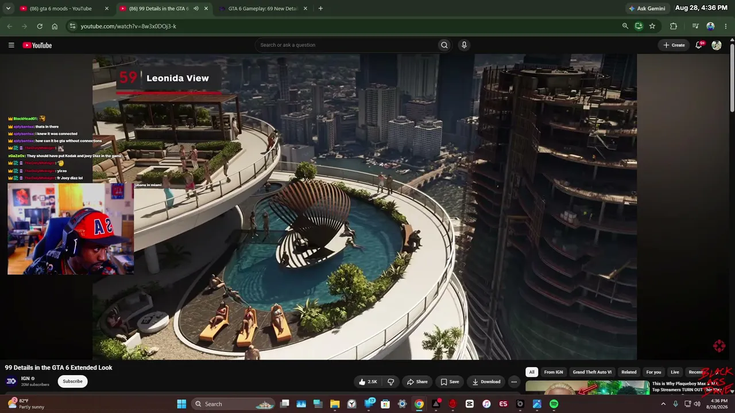Open Chrome profile avatar
Screen dimensions: 735x413
click(x=710, y=26)
